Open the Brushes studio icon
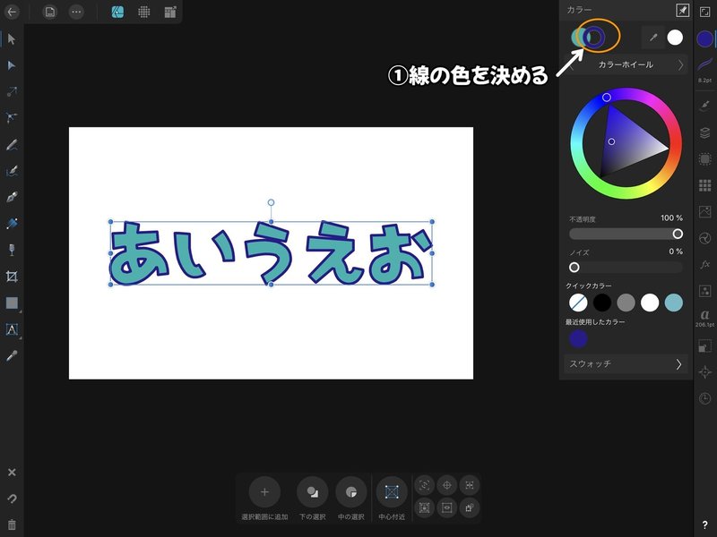 pos(704,106)
